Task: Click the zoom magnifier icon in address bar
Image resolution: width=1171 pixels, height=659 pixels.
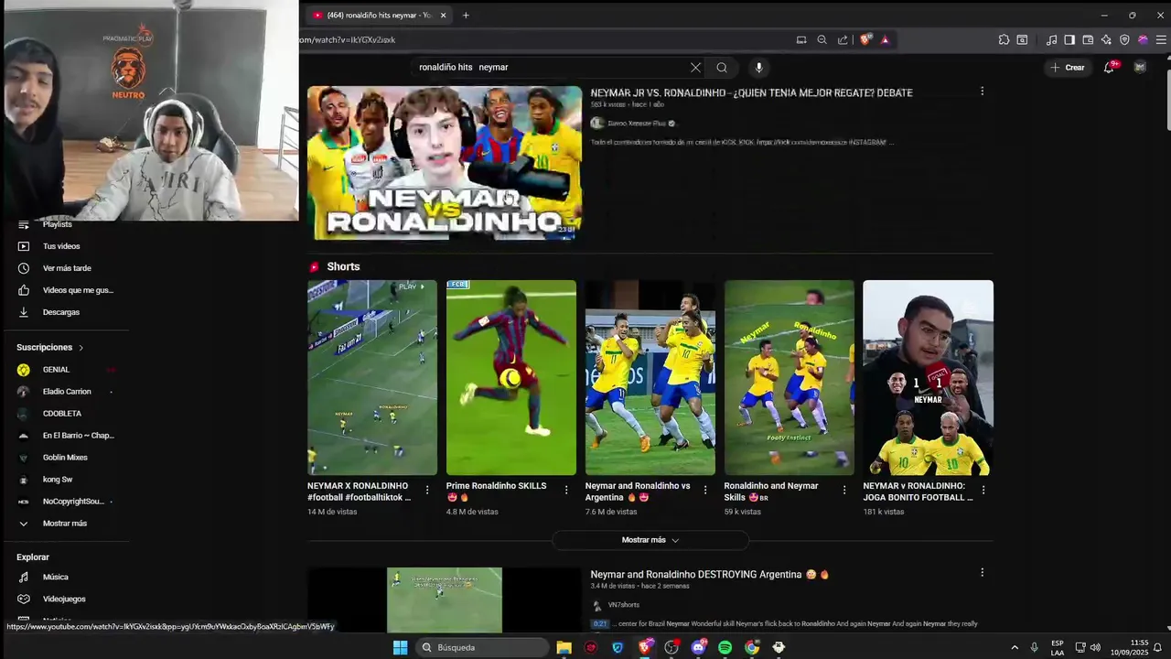Action: (822, 39)
